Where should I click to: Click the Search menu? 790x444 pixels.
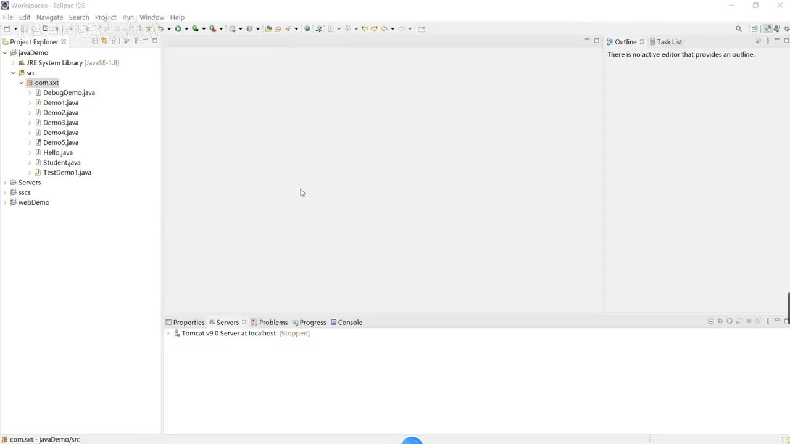(x=79, y=17)
